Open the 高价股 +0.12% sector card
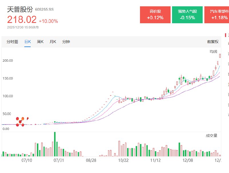The width and height of the screenshot is (229, 173). coord(155,15)
